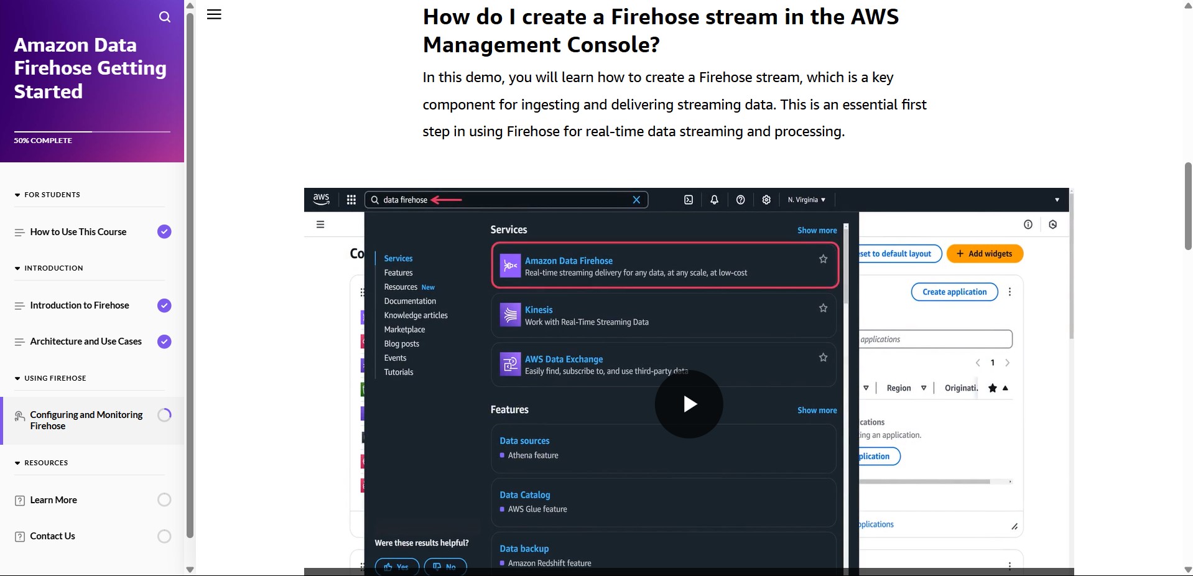Viewport: 1193px width, 576px height.
Task: Open the AWS services grid icon
Action: click(351, 200)
